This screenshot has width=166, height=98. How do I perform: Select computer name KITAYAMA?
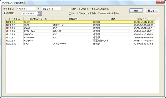[38, 37]
